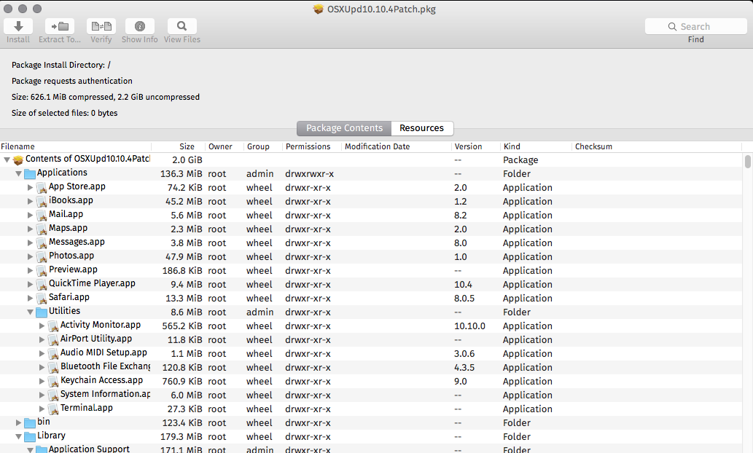Select the QuickTime Player.app icon
This screenshot has height=453, width=753.
pos(42,285)
